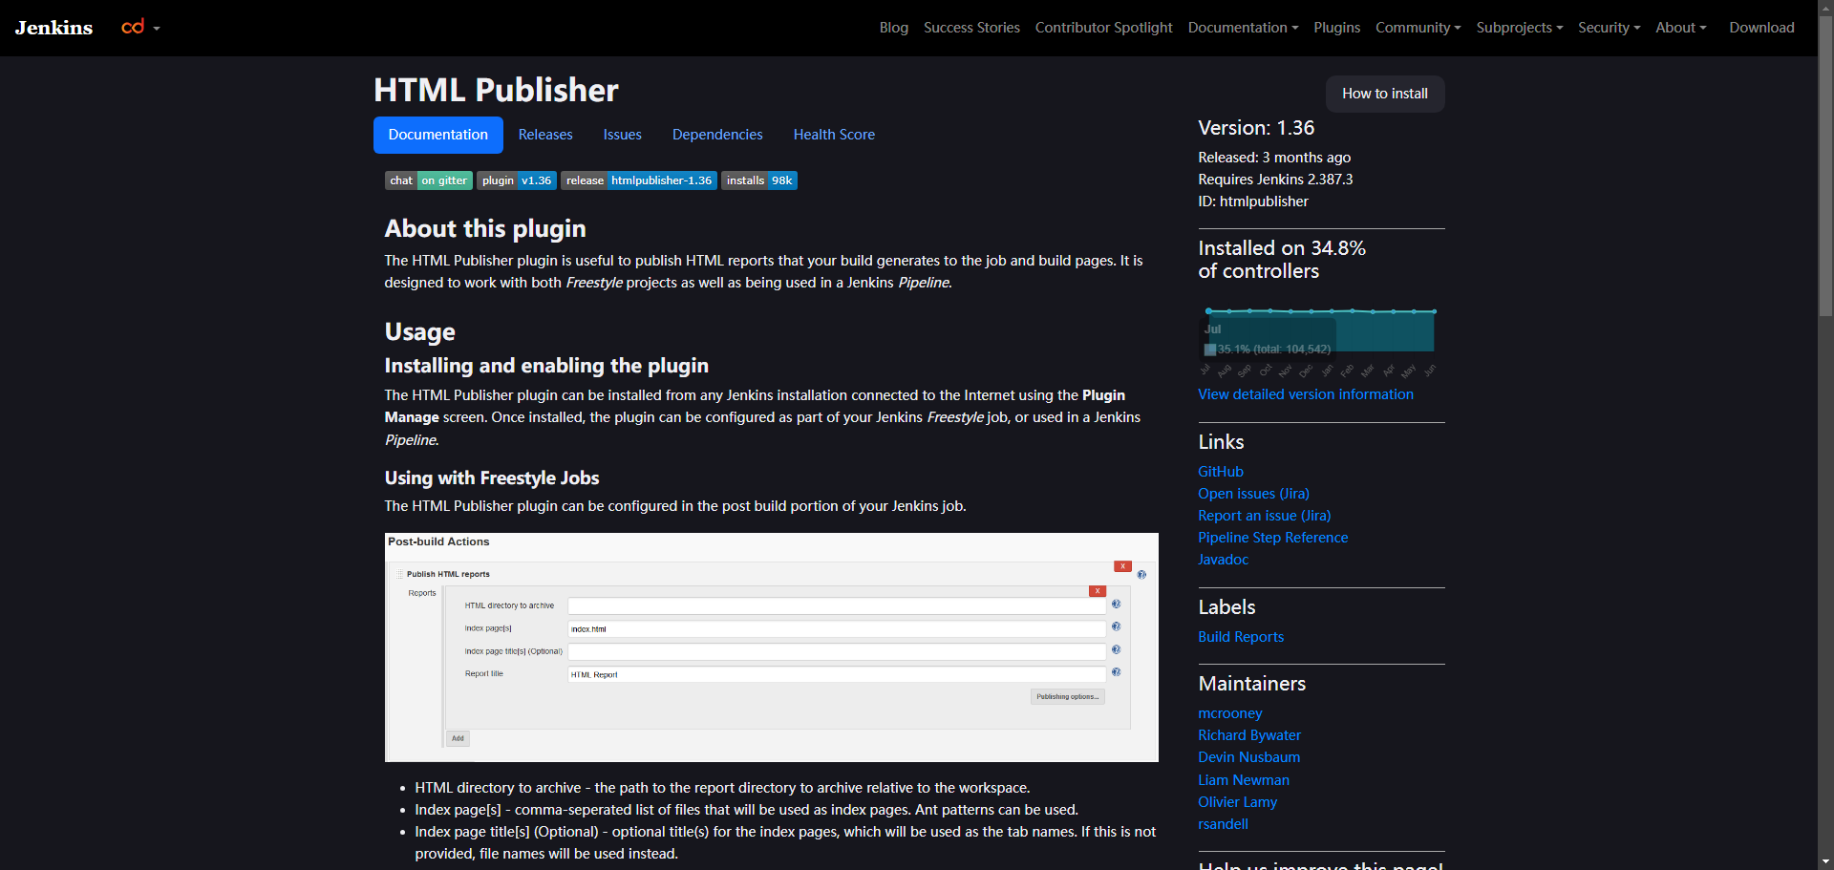Viewport: 1834px width, 870px height.
Task: Open Contributor Spotlight in the top nav
Action: tap(1103, 28)
